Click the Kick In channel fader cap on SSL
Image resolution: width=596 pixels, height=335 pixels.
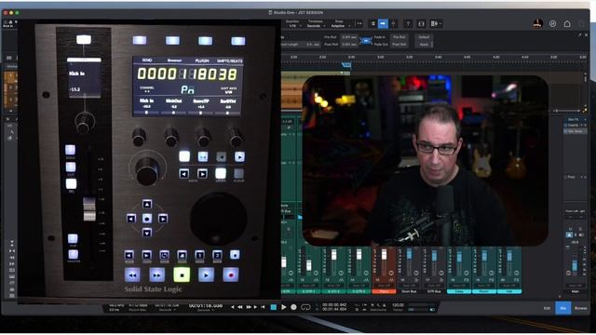coord(89,208)
